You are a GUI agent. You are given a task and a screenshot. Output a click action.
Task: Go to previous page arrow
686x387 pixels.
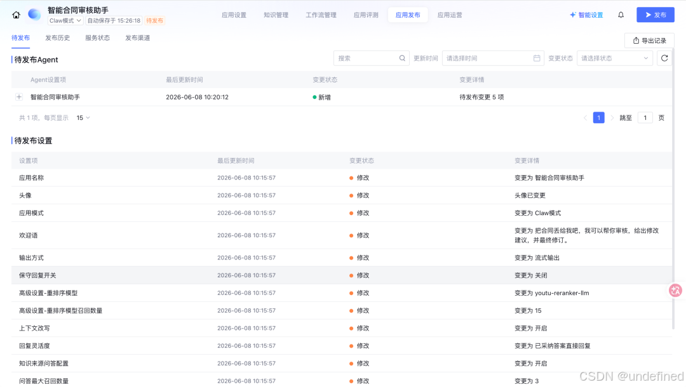point(585,118)
